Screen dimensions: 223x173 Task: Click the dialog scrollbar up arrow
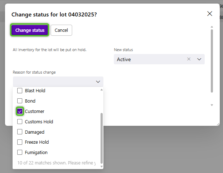[212, 27]
